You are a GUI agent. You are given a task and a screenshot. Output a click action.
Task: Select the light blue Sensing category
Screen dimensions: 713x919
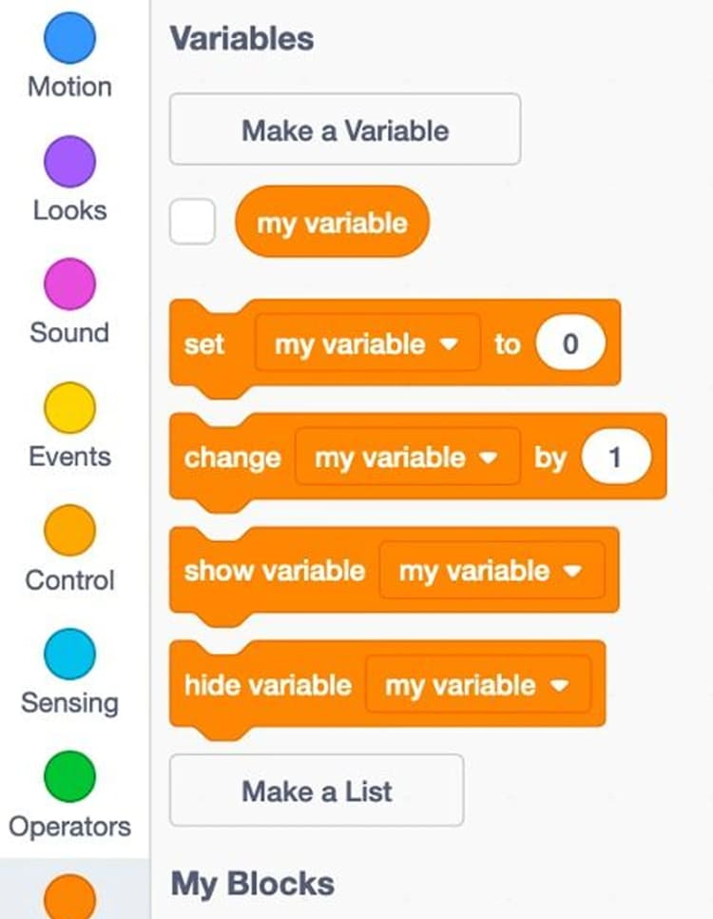click(69, 655)
